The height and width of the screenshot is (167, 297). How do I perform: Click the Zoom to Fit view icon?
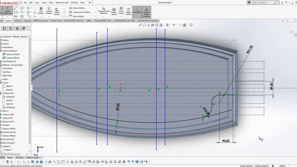coord(140,25)
